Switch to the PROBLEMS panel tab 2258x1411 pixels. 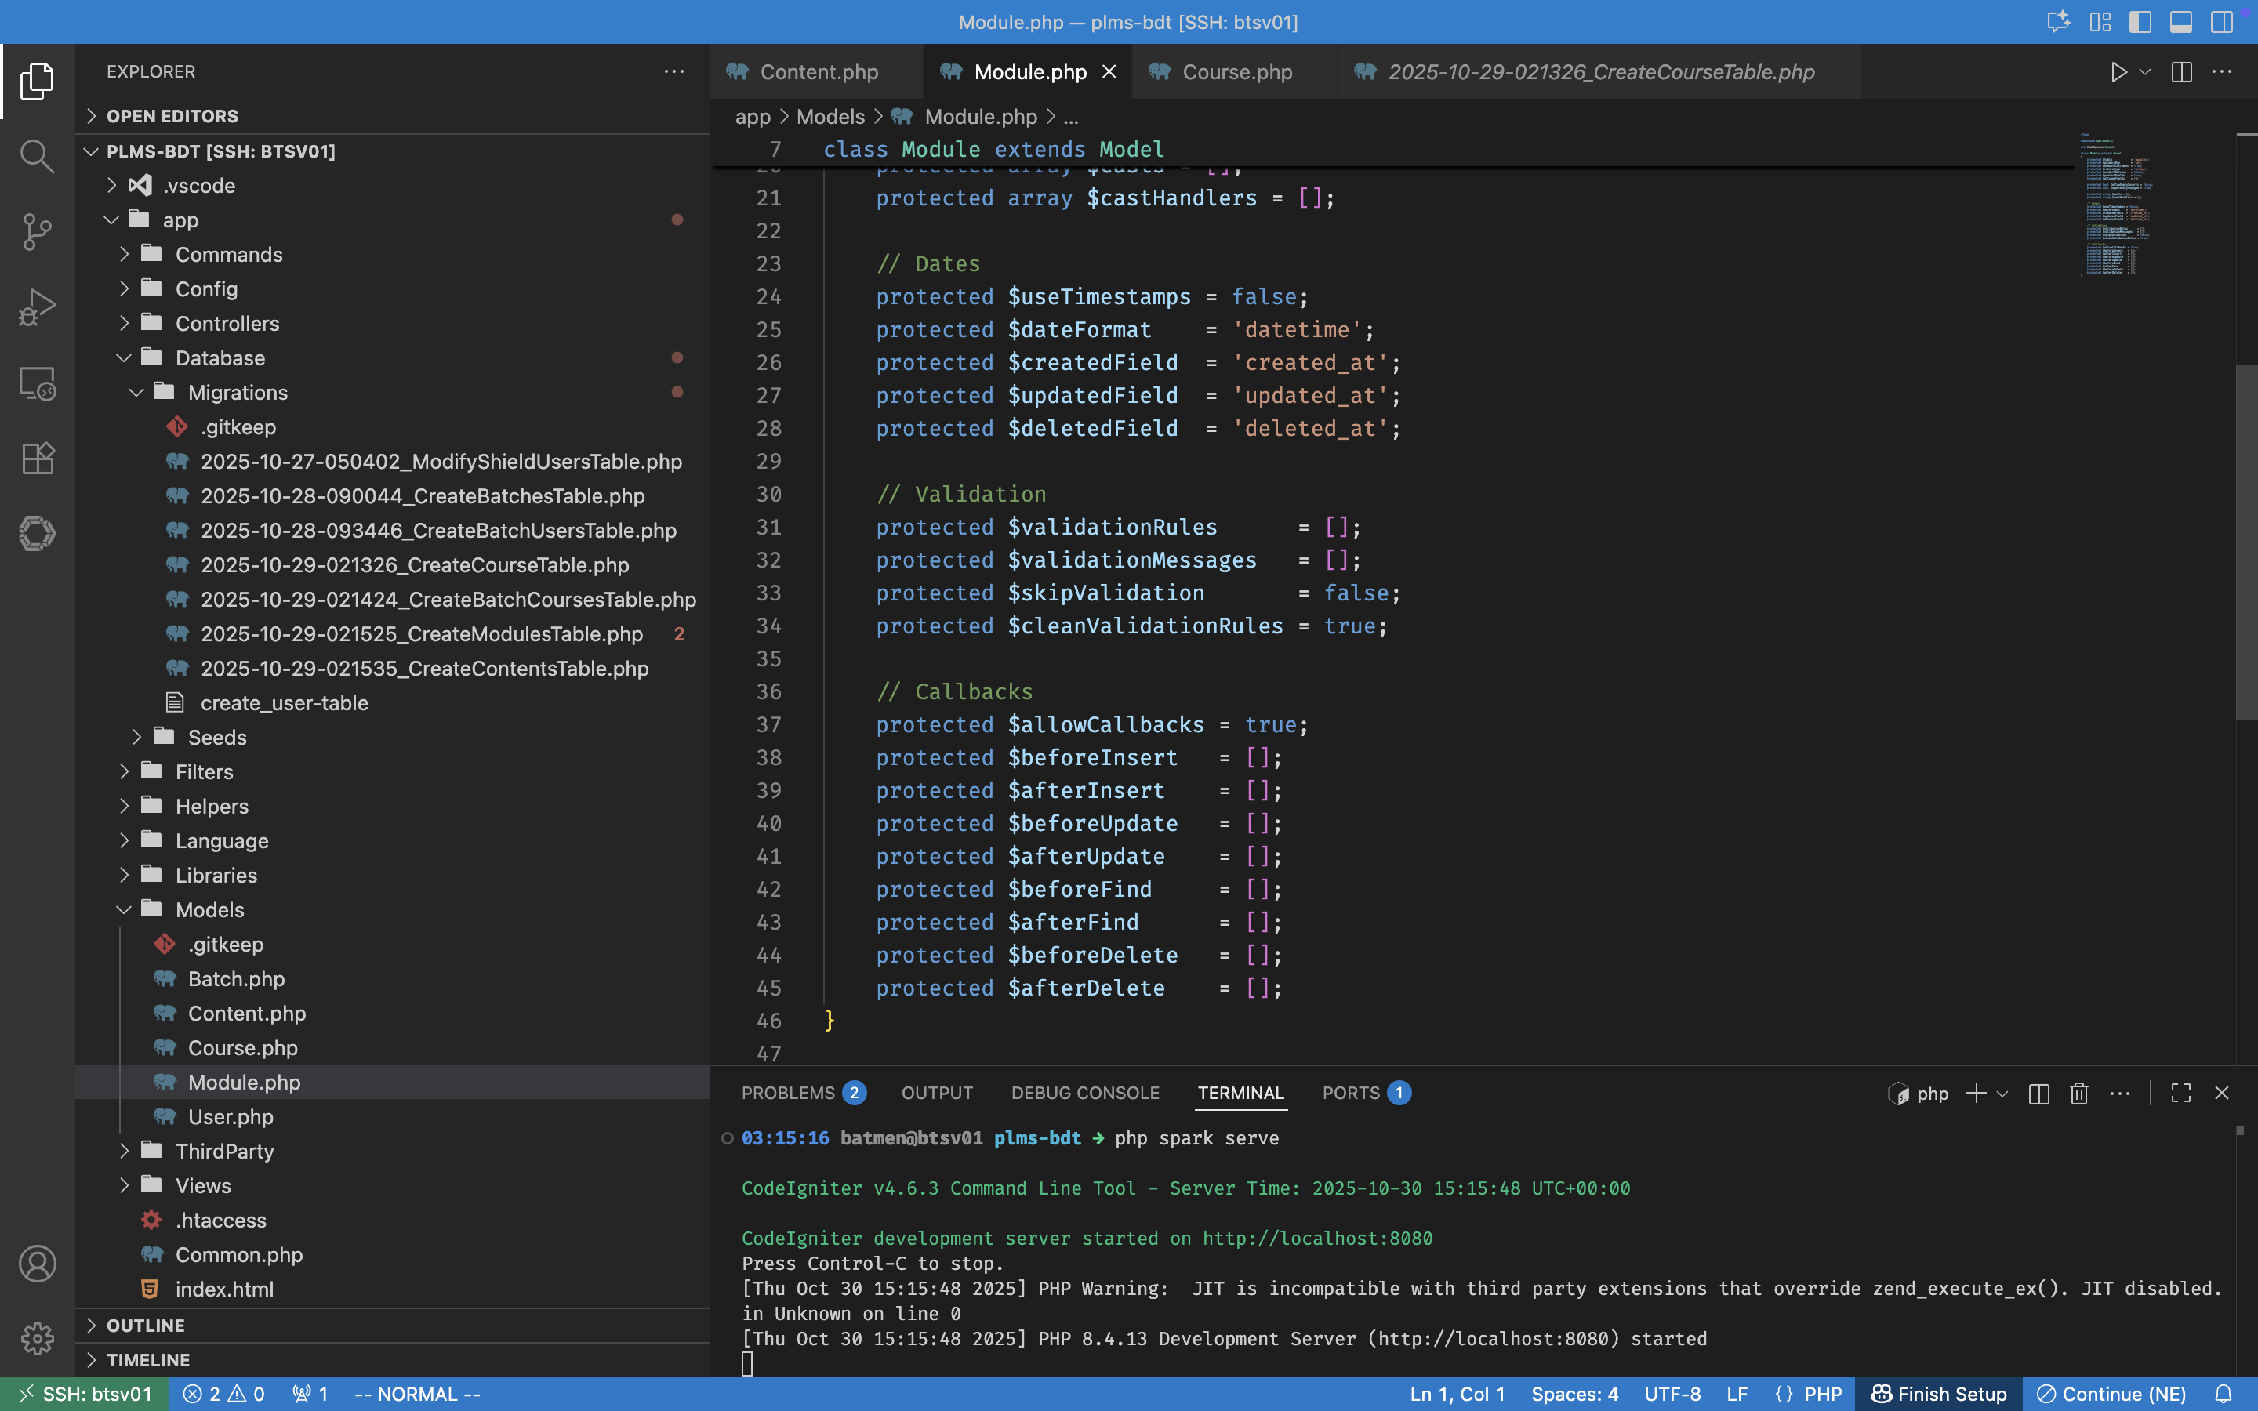[x=787, y=1093]
